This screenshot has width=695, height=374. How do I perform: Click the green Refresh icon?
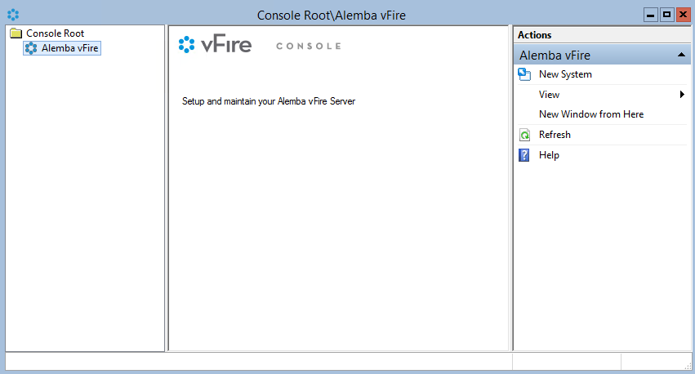(524, 135)
